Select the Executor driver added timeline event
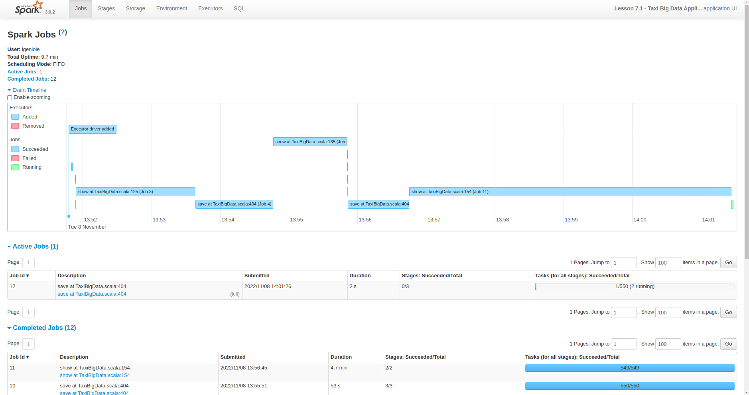The height and width of the screenshot is (395, 749). (93, 129)
